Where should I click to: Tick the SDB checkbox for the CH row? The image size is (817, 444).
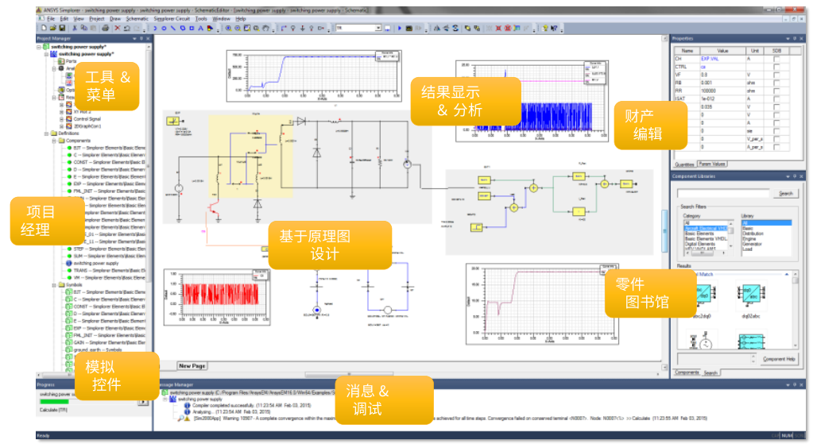pos(776,59)
